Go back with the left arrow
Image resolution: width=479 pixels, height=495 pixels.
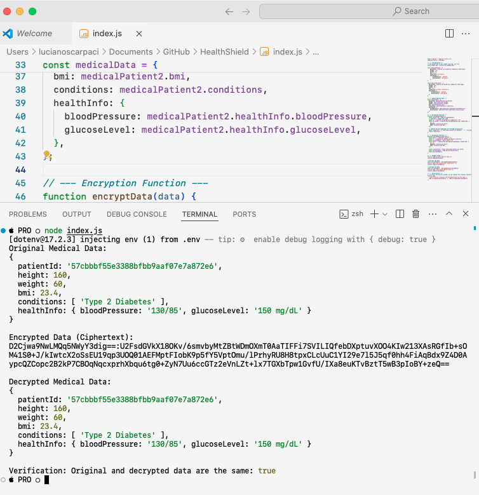229,11
